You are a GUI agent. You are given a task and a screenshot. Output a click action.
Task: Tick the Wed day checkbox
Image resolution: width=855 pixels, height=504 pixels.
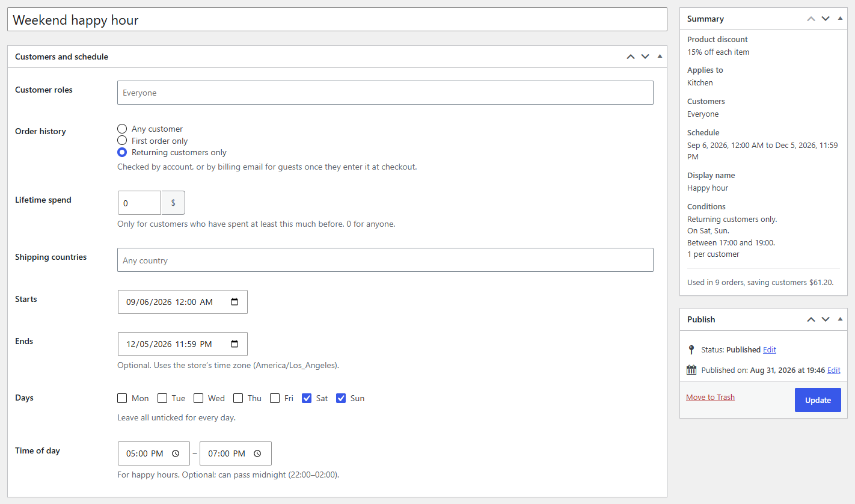(x=198, y=398)
